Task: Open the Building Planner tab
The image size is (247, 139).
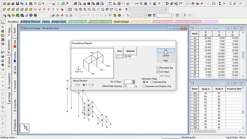Action: (30, 22)
